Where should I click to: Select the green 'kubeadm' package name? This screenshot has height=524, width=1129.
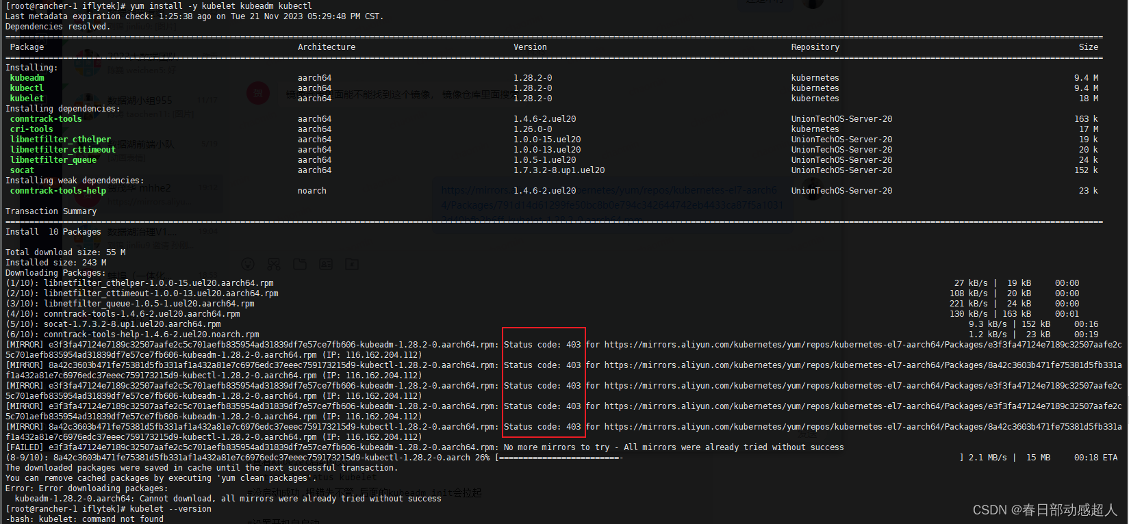pyautogui.click(x=27, y=77)
